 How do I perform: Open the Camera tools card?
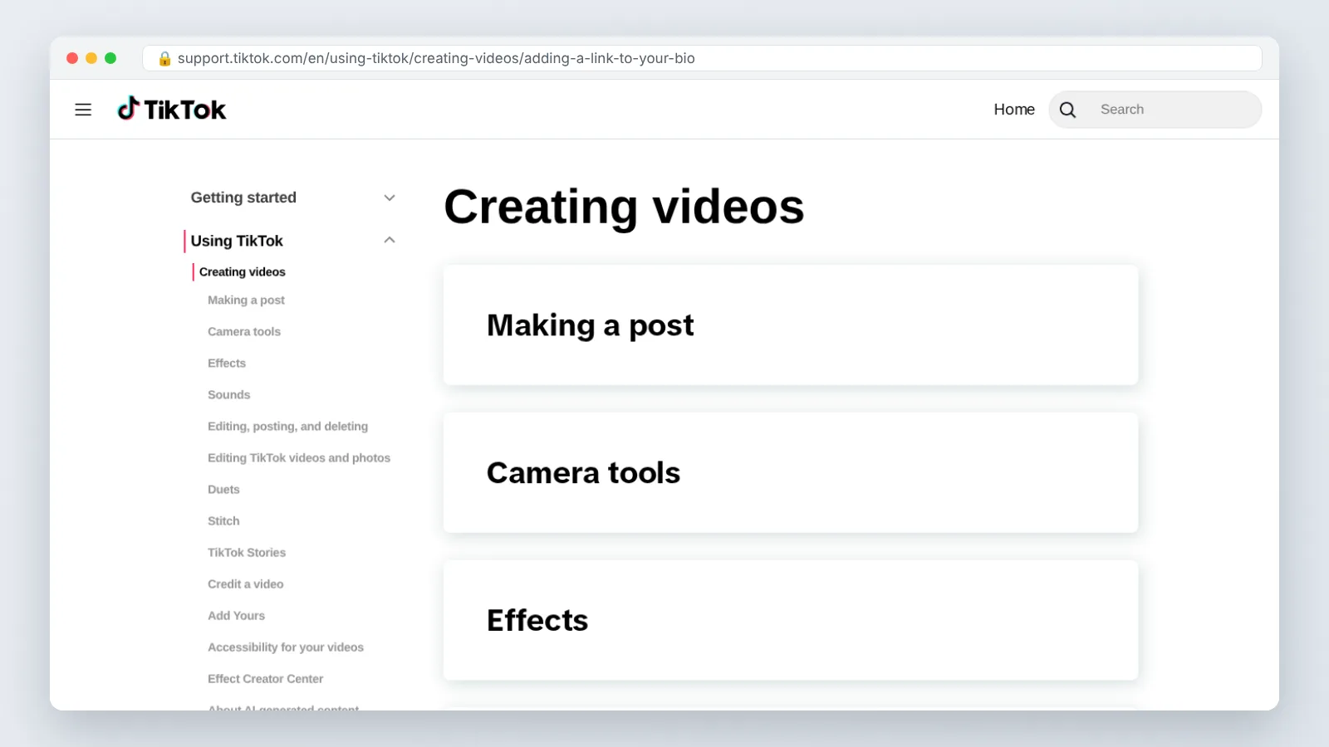pos(791,473)
